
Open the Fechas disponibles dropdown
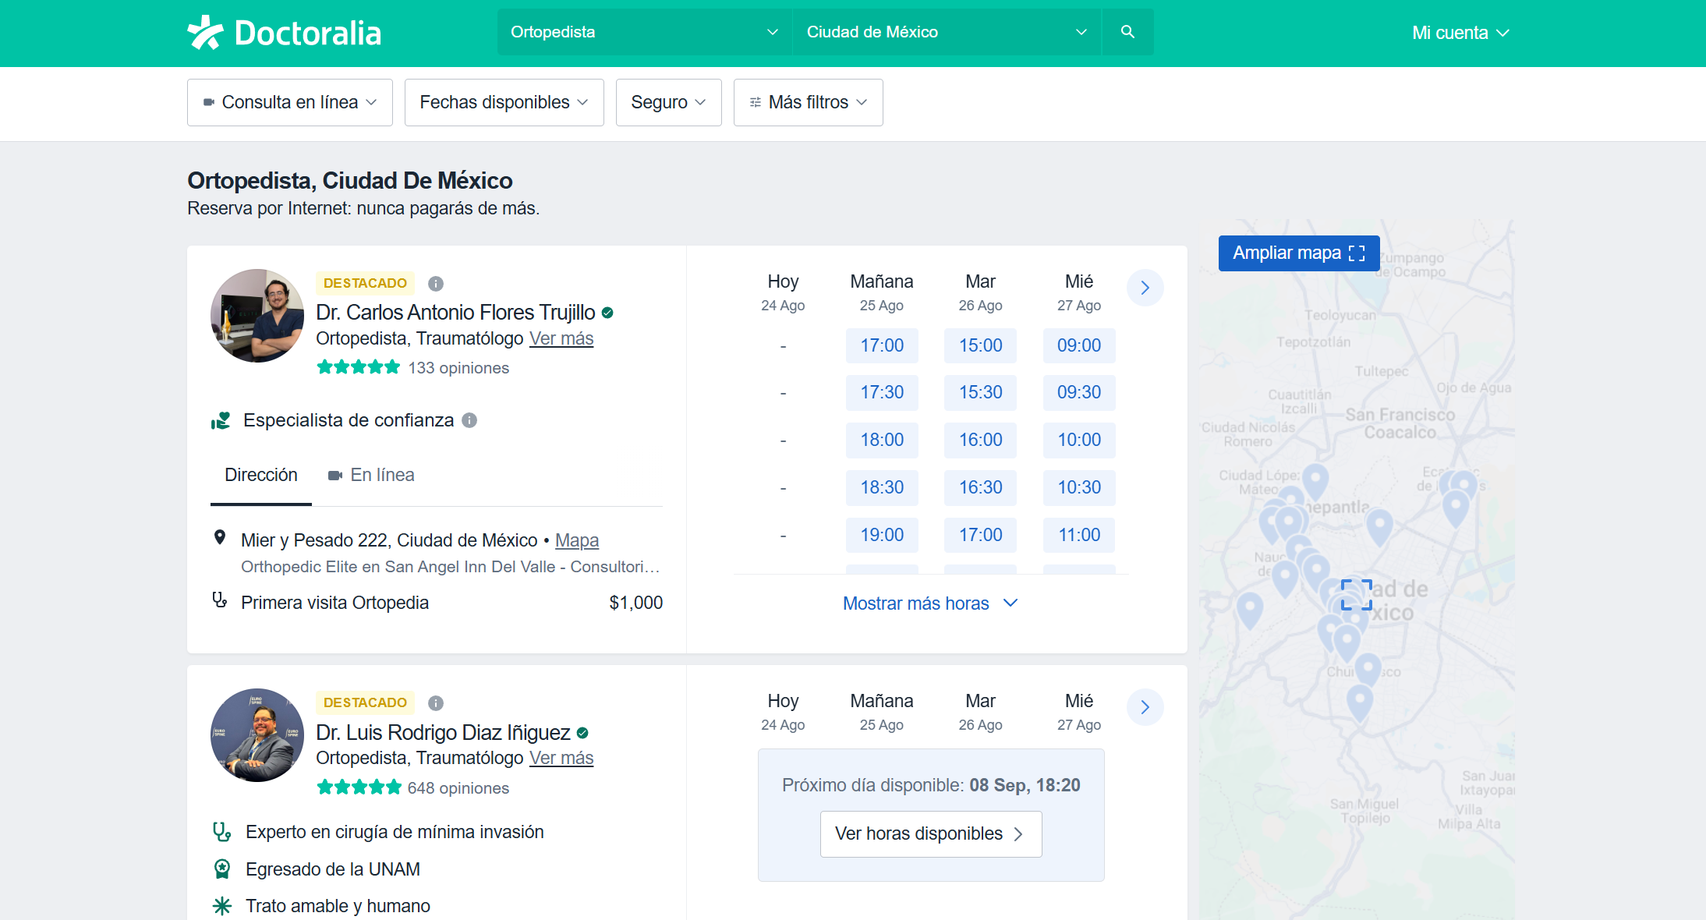(504, 102)
